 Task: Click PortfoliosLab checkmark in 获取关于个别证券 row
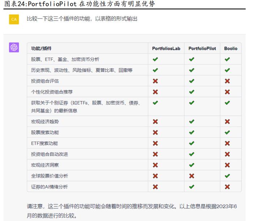tap(155, 103)
